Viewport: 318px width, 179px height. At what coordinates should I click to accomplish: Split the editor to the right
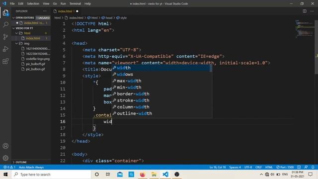click(305, 11)
